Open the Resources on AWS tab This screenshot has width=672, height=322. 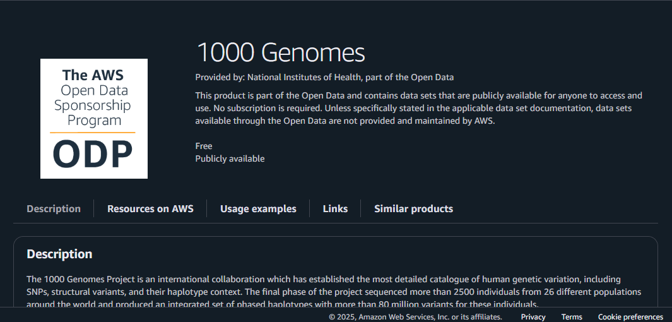coord(150,209)
